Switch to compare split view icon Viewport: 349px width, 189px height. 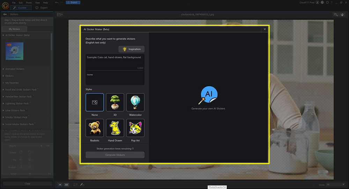[x=66, y=184]
